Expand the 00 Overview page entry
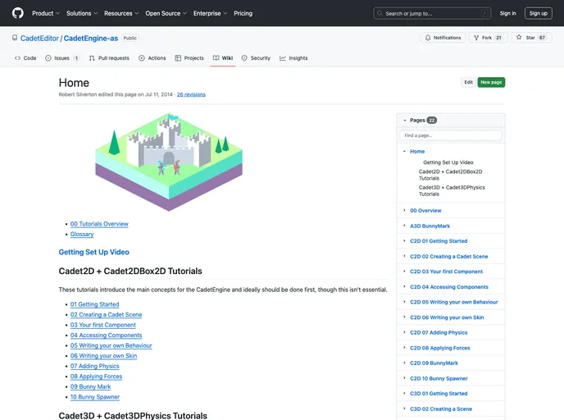Image resolution: width=564 pixels, height=420 pixels. (404, 210)
